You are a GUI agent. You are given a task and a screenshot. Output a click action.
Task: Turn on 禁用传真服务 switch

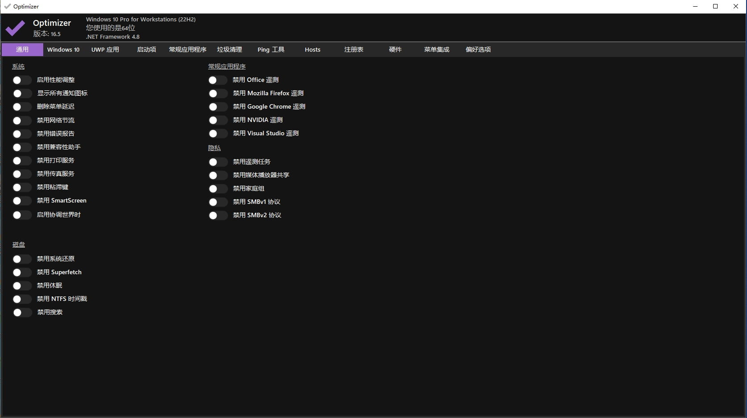click(21, 174)
